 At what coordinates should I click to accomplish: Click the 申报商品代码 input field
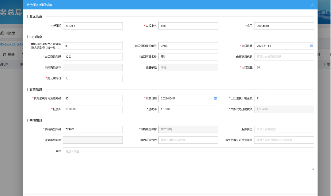[x=284, y=57]
